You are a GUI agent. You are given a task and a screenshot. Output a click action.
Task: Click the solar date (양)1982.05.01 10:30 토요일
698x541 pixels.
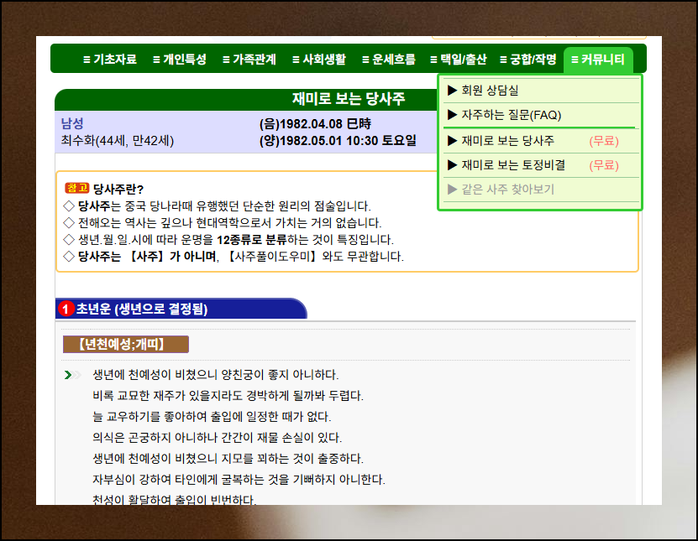338,141
